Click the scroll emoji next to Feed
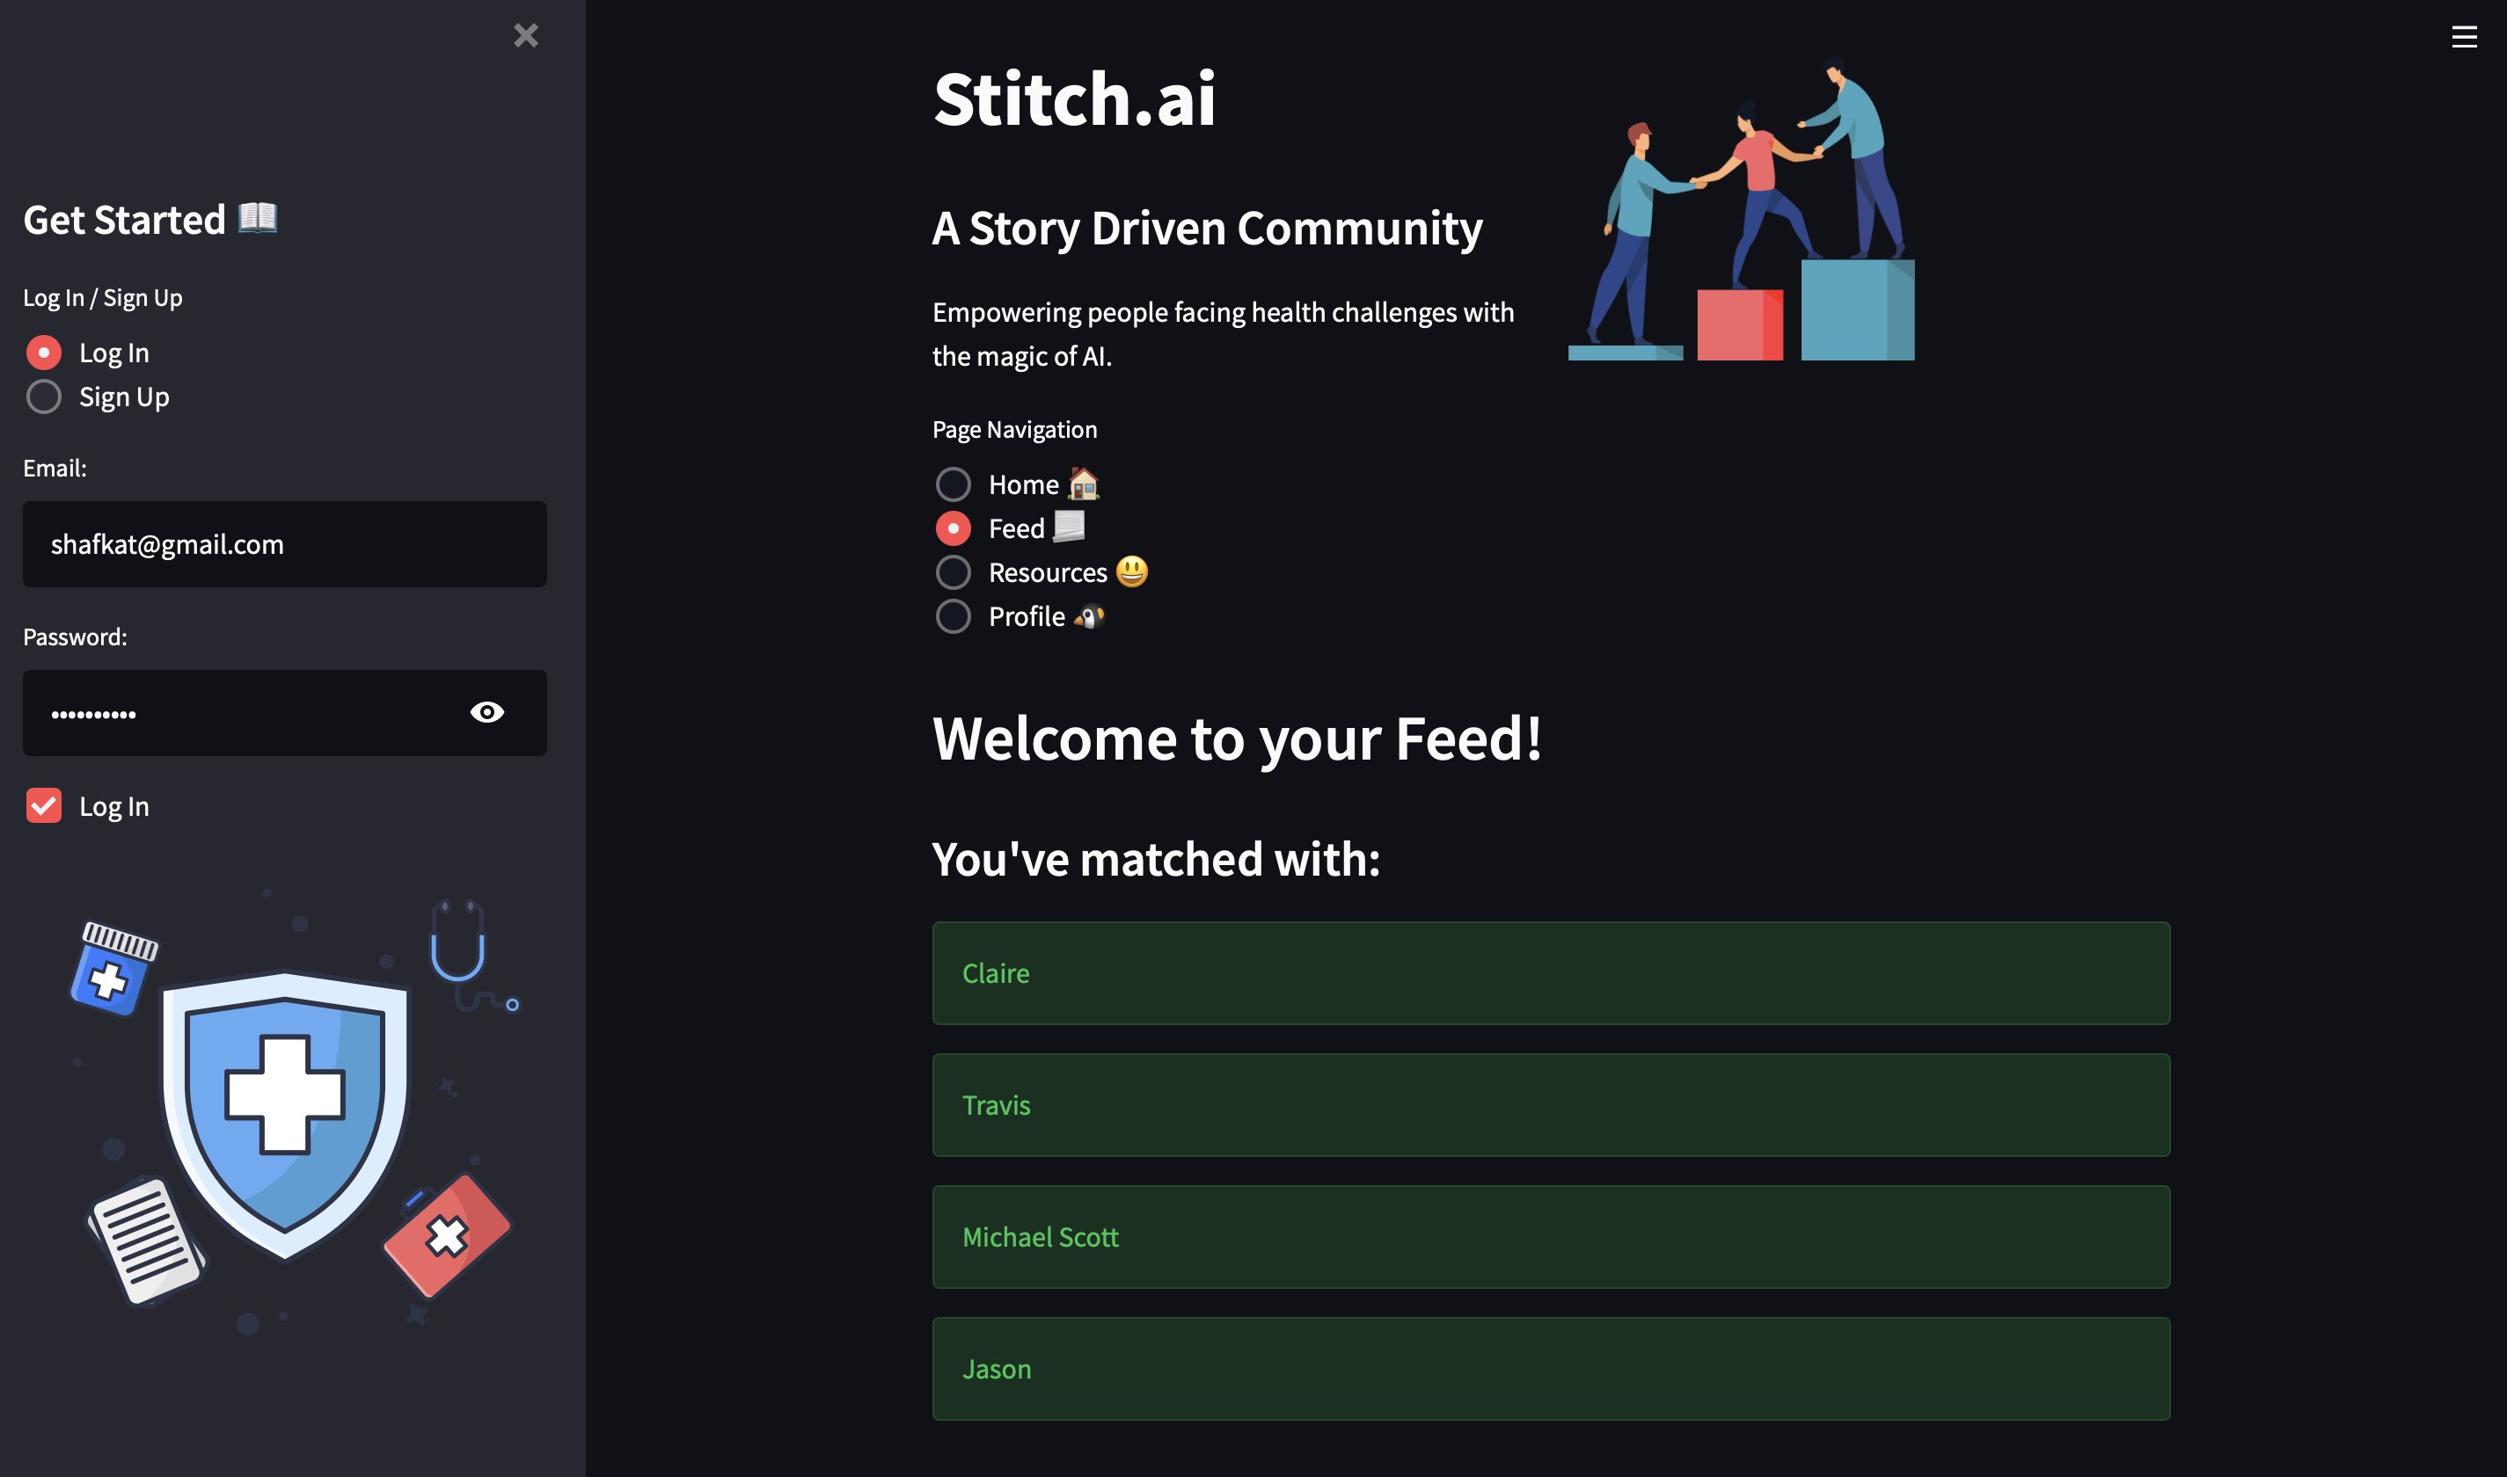The width and height of the screenshot is (2507, 1477). tap(1068, 527)
